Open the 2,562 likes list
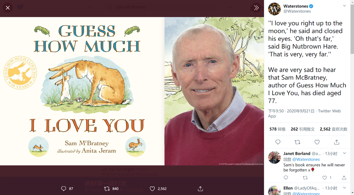The width and height of the screenshot is (354, 195). click(x=333, y=129)
